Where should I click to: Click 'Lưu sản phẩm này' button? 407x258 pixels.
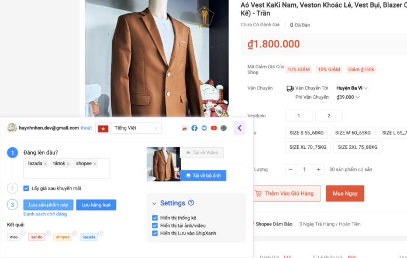[x=49, y=204]
